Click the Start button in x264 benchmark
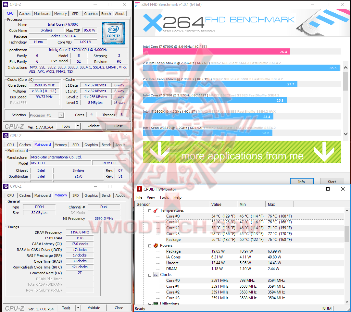Viewport: 351px width, 312px height. tap(332, 181)
